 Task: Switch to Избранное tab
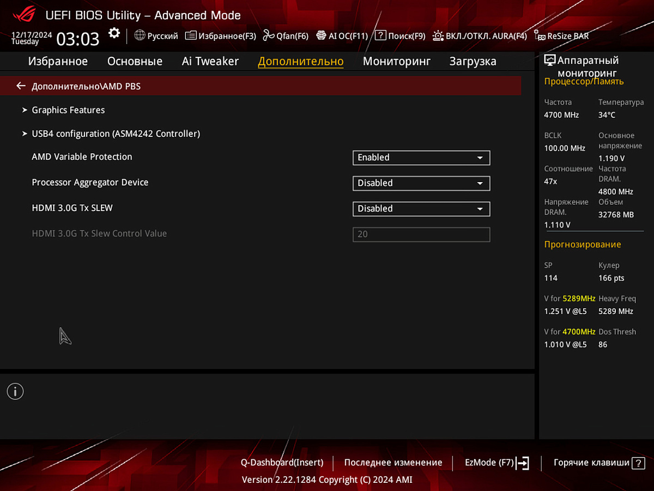[58, 61]
